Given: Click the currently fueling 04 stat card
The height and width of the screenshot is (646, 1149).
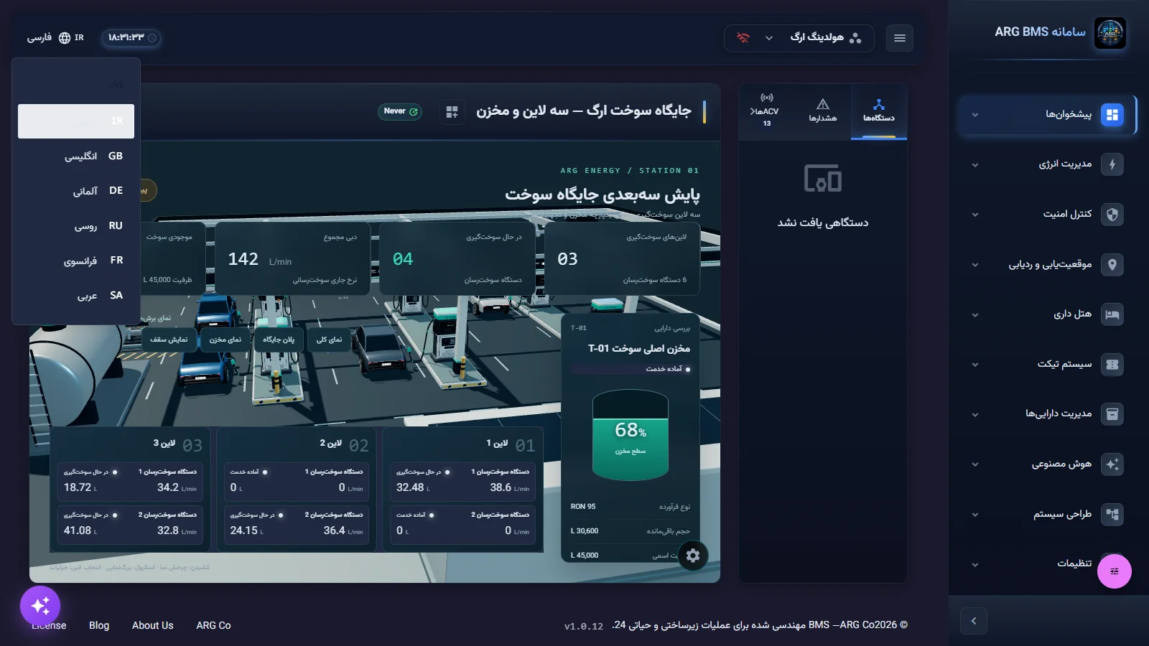Looking at the screenshot, I should coord(457,258).
